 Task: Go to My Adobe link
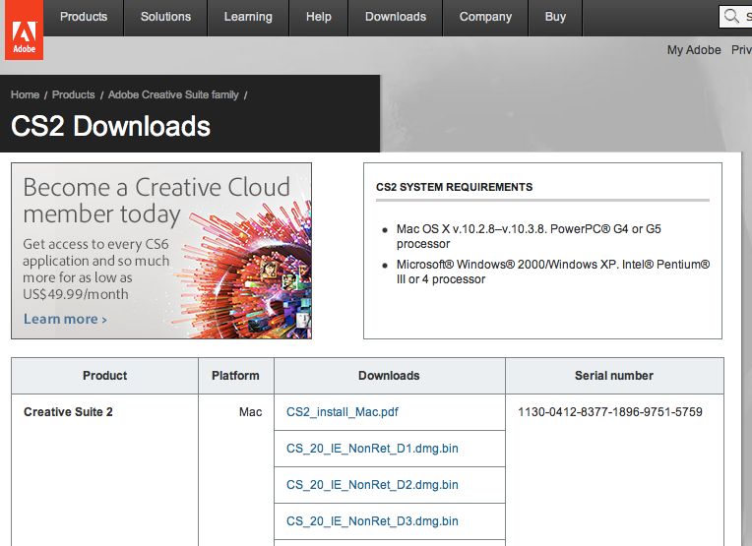click(x=694, y=50)
